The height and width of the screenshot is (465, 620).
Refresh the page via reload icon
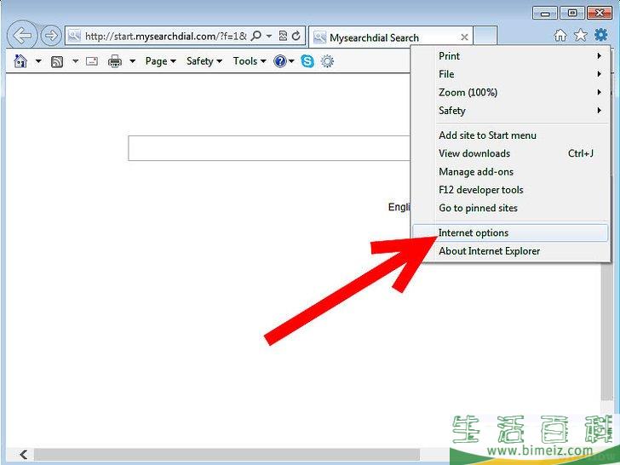pos(296,37)
